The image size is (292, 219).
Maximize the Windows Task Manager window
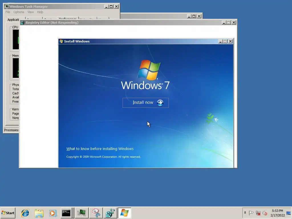tap(111, 6)
